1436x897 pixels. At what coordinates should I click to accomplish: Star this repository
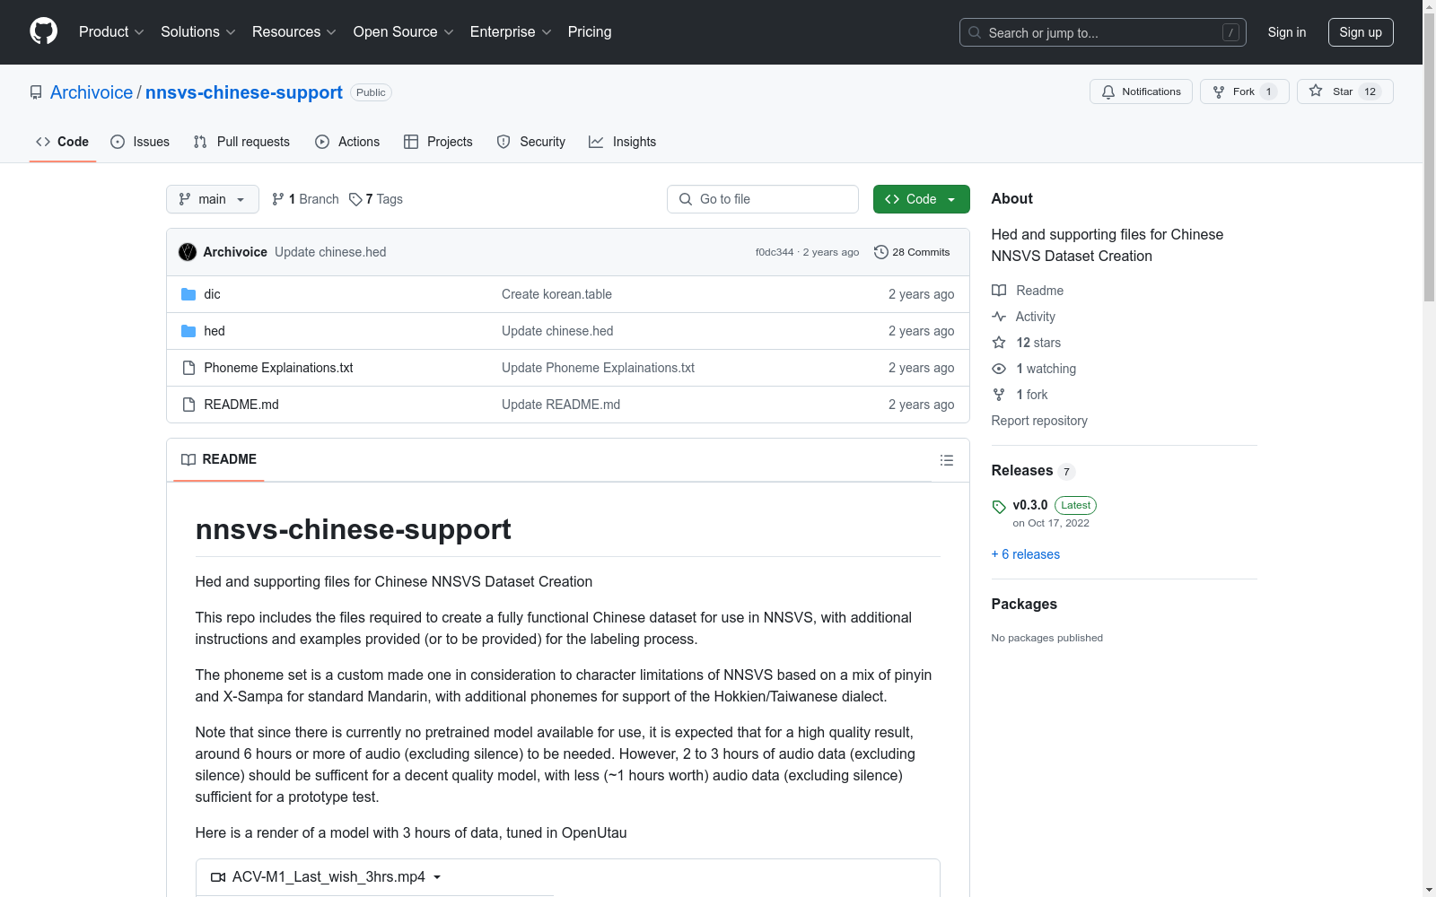[1344, 91]
